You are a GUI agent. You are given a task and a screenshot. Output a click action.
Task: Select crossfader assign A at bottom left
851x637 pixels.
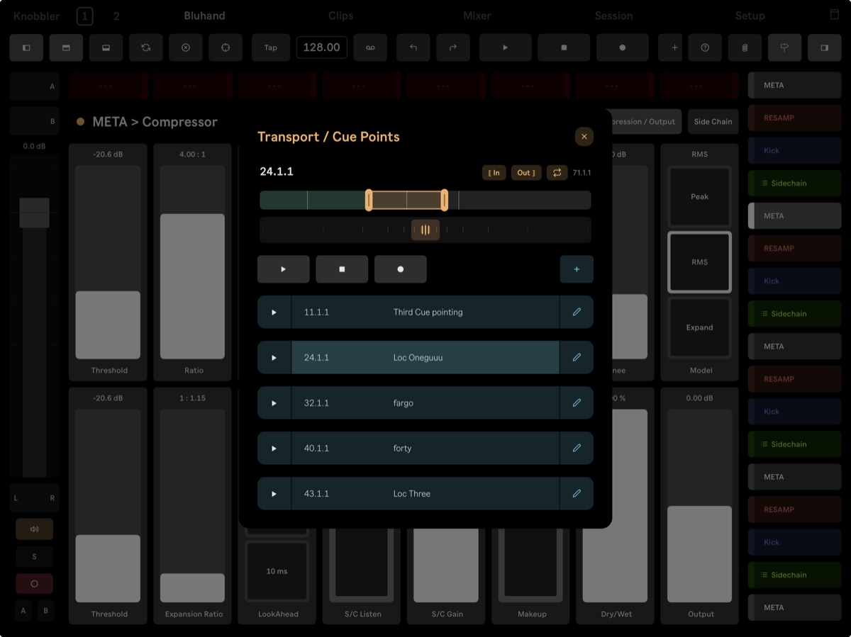[23, 611]
